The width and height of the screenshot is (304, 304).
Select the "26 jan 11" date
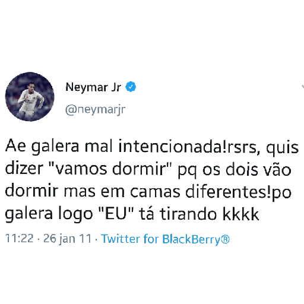tap(68, 239)
